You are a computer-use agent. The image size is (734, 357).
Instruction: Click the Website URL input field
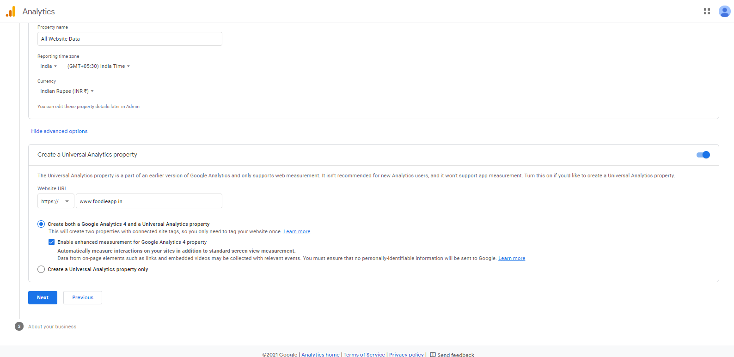pos(149,201)
